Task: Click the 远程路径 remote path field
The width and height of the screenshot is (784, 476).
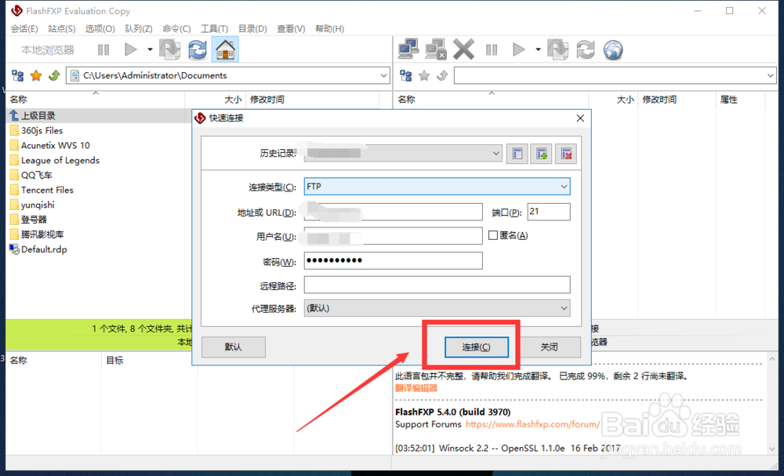Action: (x=437, y=285)
